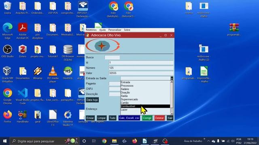
Task: Click the Id input field
Action: 141,63
